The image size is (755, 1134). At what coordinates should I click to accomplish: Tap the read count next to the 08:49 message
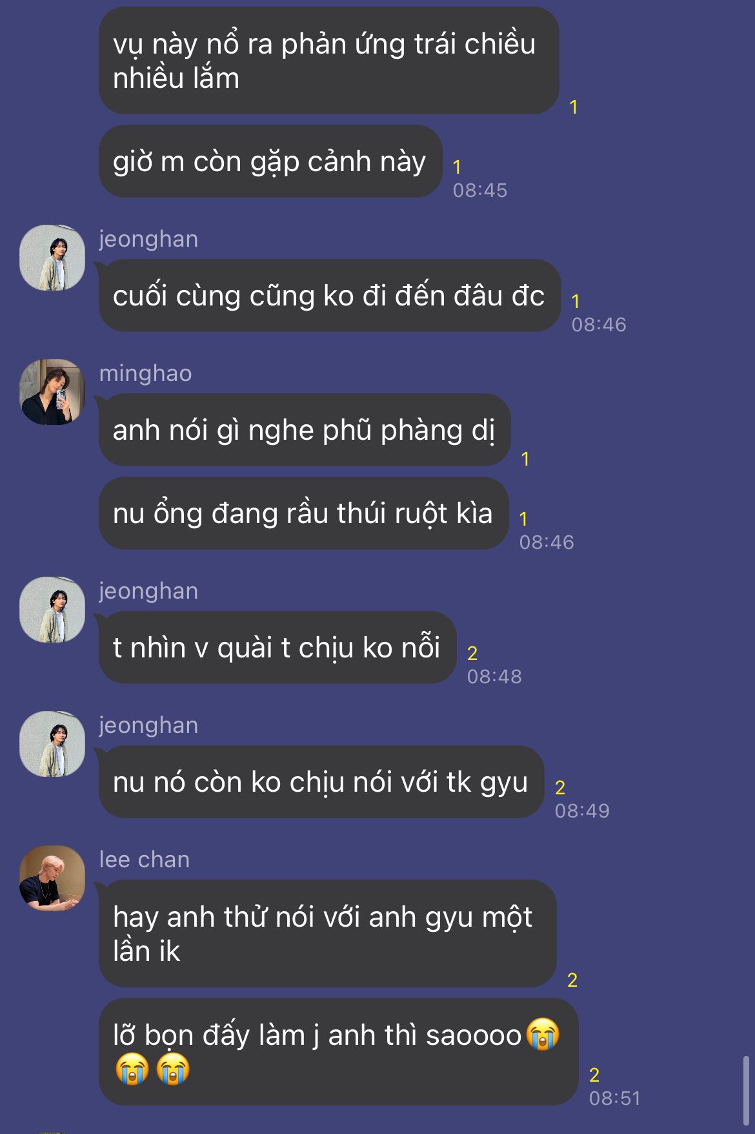point(560,788)
